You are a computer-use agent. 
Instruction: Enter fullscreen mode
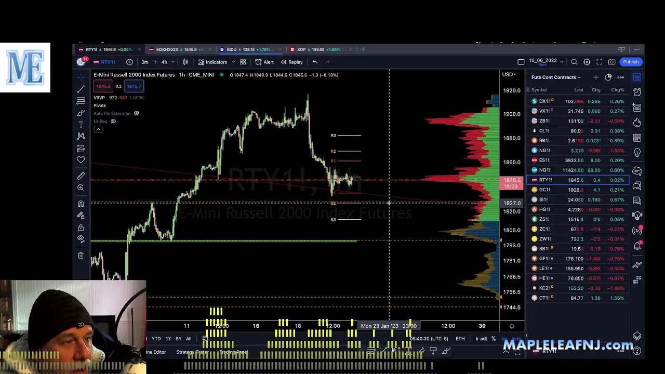(x=599, y=62)
